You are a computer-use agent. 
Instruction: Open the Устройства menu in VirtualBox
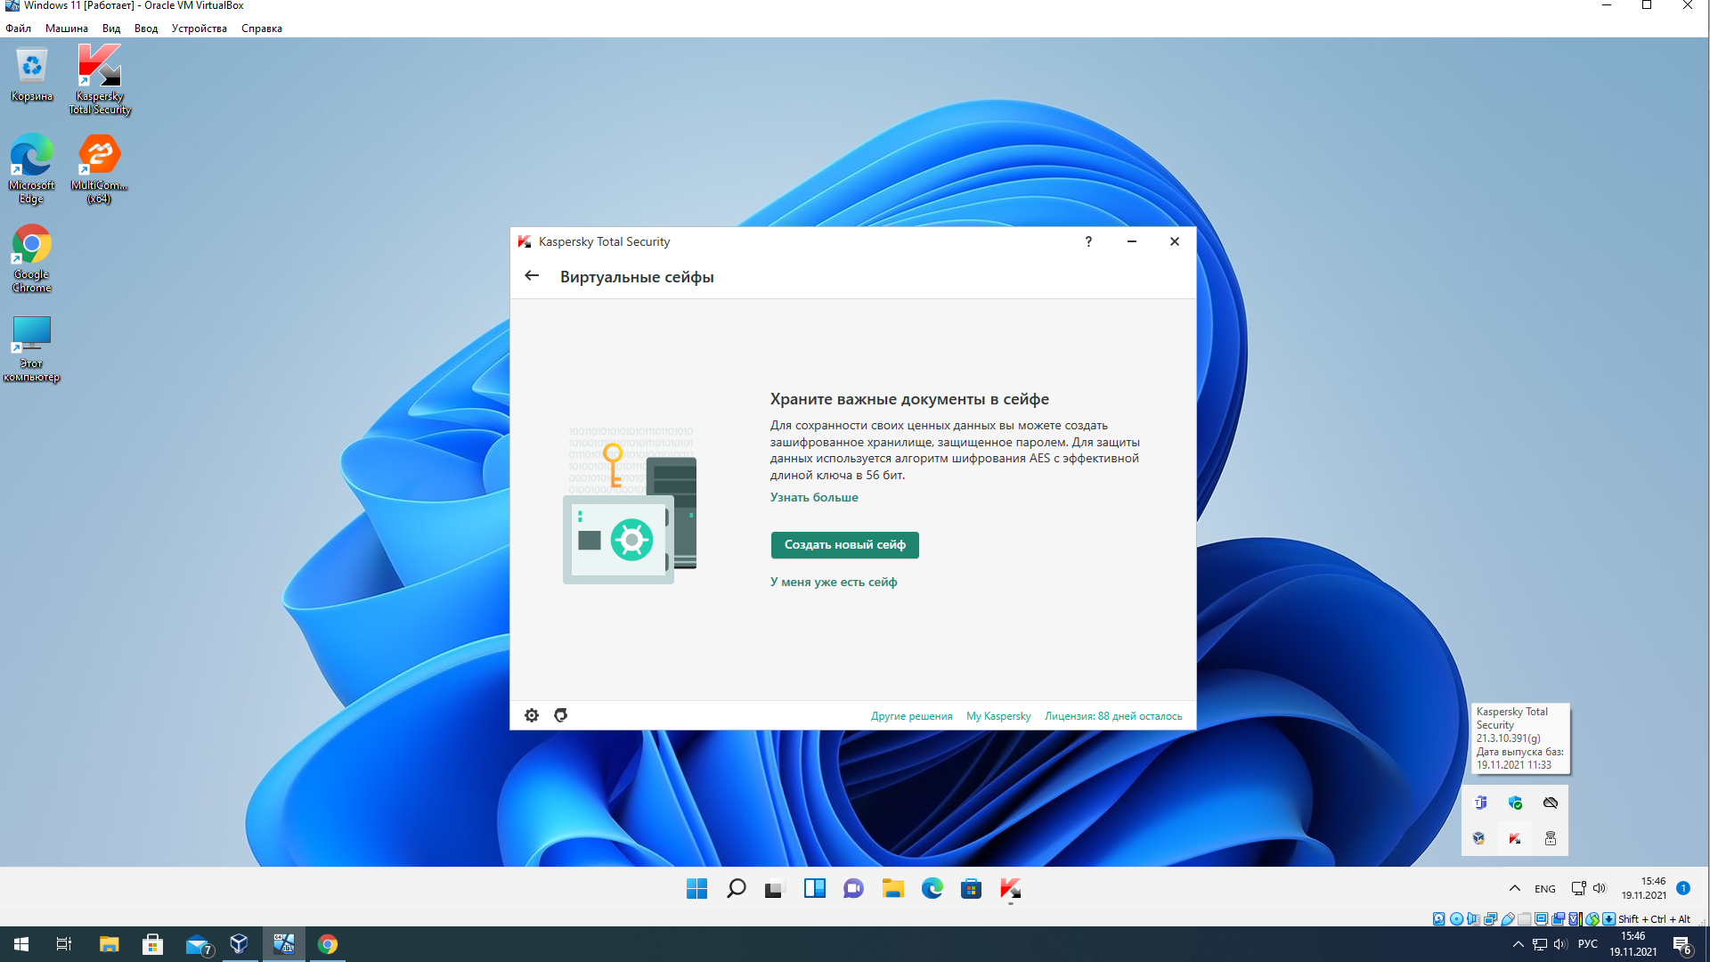(x=199, y=29)
